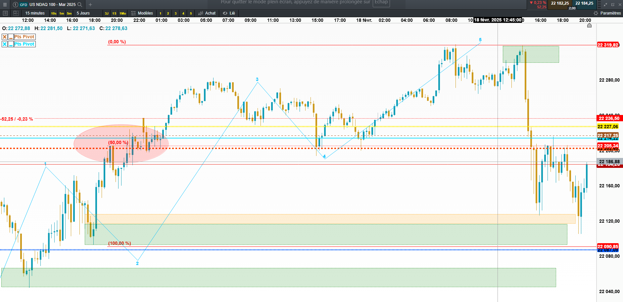Expand the 15 minutes timeframe dropdown
The height and width of the screenshot is (302, 623).
pyautogui.click(x=35, y=13)
